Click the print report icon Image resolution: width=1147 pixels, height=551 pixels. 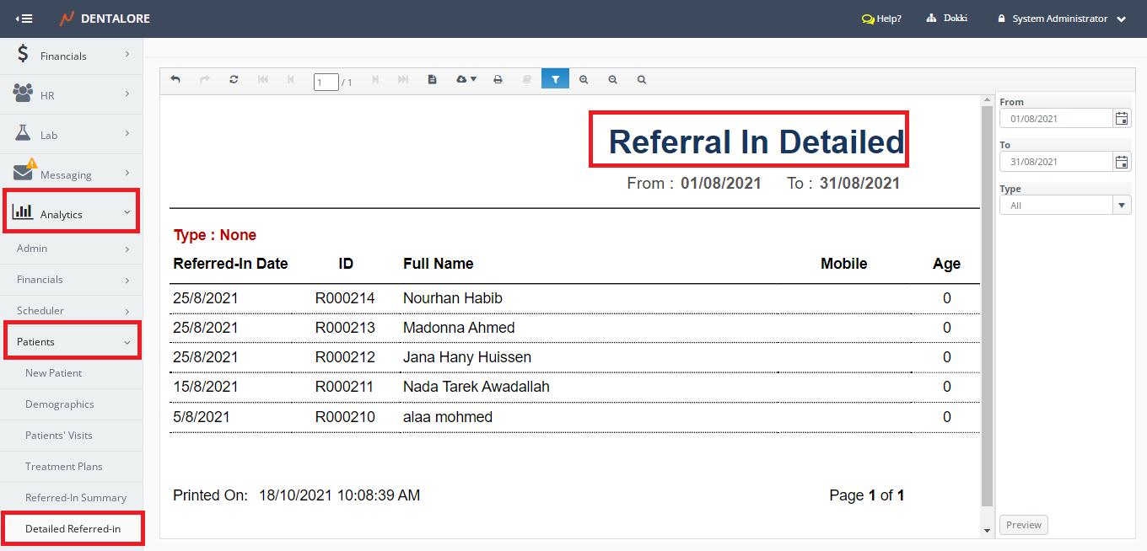pos(498,79)
